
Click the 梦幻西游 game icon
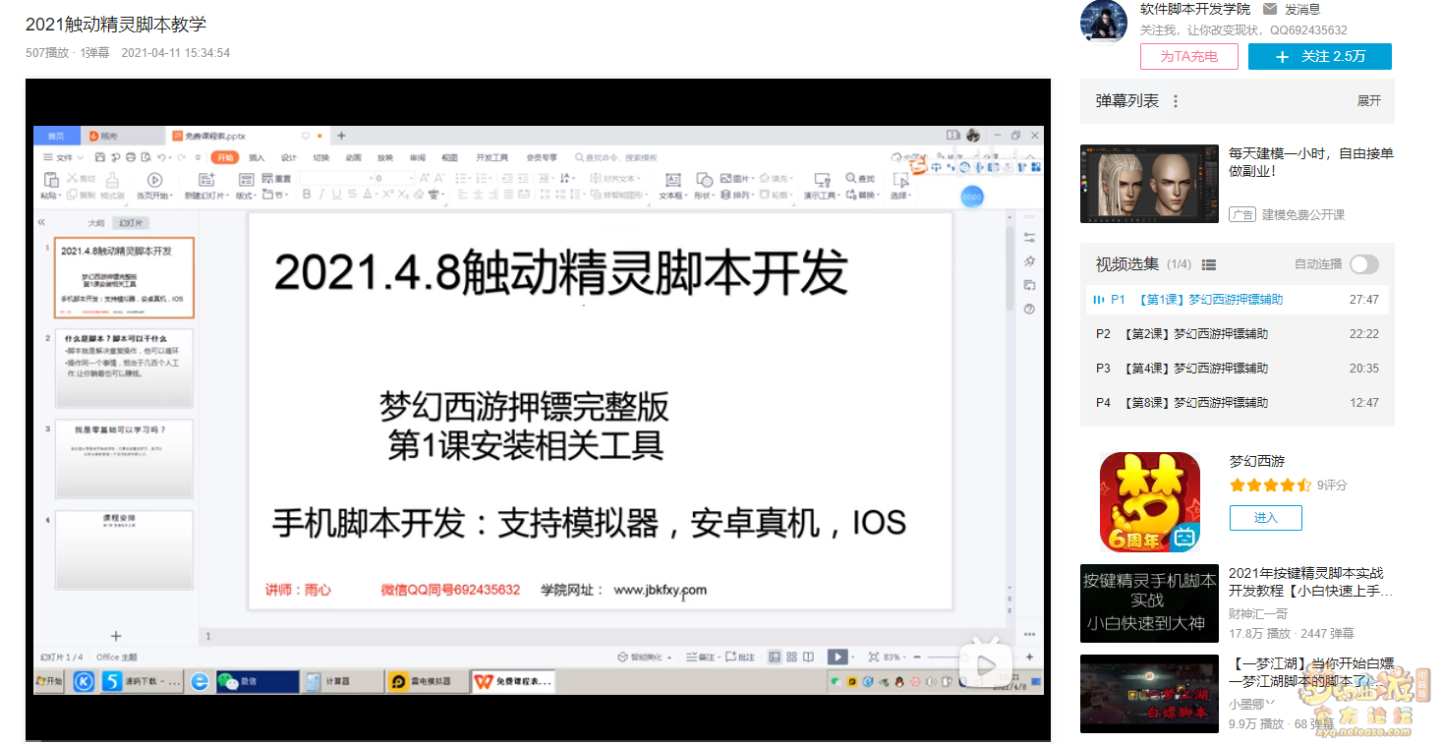click(1149, 501)
